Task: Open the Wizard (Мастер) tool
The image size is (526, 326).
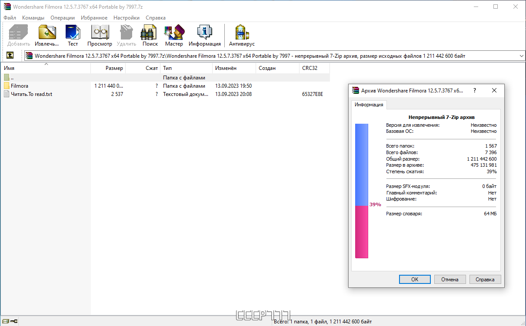Action: [174, 33]
